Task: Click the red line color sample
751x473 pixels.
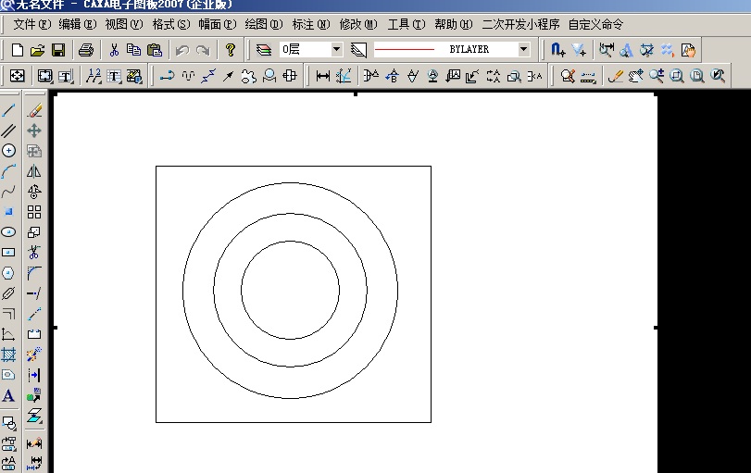Action: 404,49
